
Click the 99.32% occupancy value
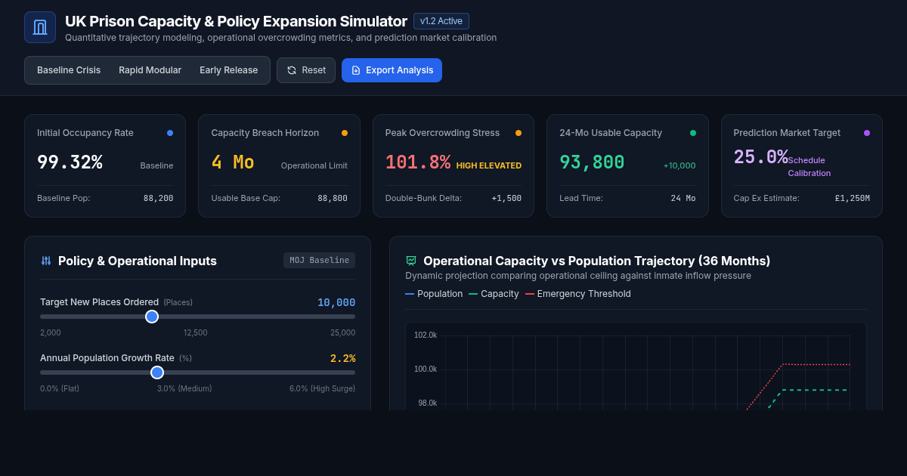(70, 162)
